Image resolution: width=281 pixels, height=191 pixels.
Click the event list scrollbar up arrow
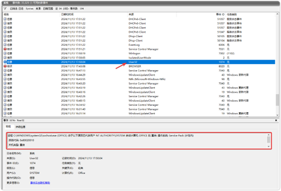(277, 14)
